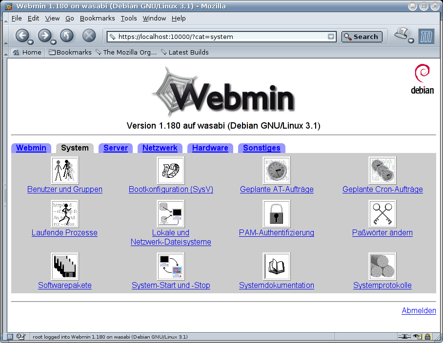Click the Version 1.180 auf wasabi heading
This screenshot has width=443, height=343.
point(223,126)
